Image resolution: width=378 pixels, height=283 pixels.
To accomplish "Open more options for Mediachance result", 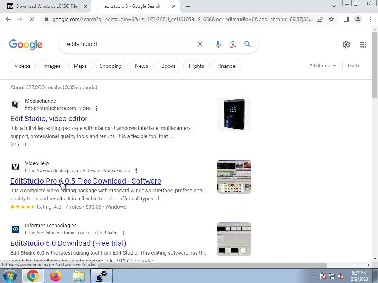I will click(96, 108).
